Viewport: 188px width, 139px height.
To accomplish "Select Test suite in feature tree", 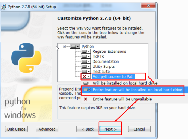I will click(101, 71).
